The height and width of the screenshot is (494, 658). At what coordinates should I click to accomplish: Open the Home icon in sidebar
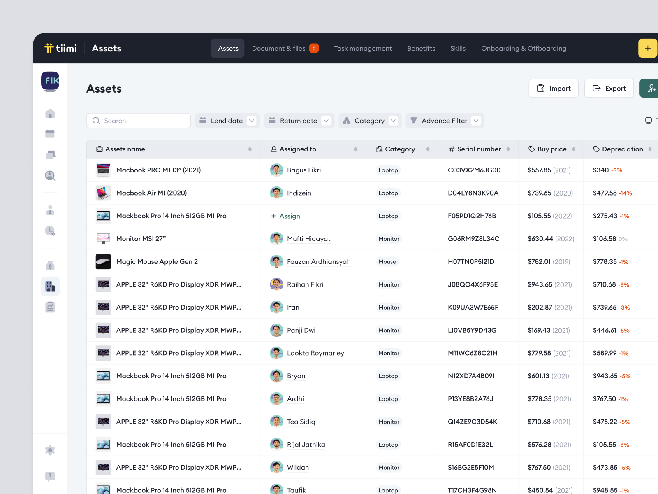pyautogui.click(x=50, y=113)
